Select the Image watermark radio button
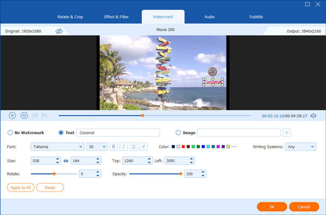326x215 pixels. pyautogui.click(x=178, y=132)
